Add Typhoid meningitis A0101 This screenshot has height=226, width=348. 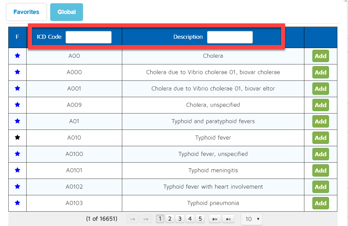320,170
